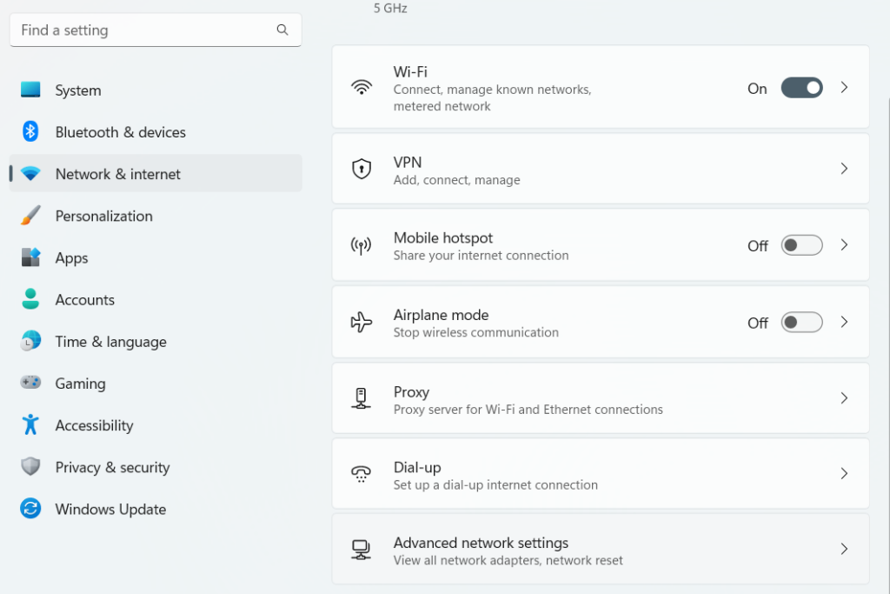Click the Airplane mode plane icon

(x=361, y=322)
